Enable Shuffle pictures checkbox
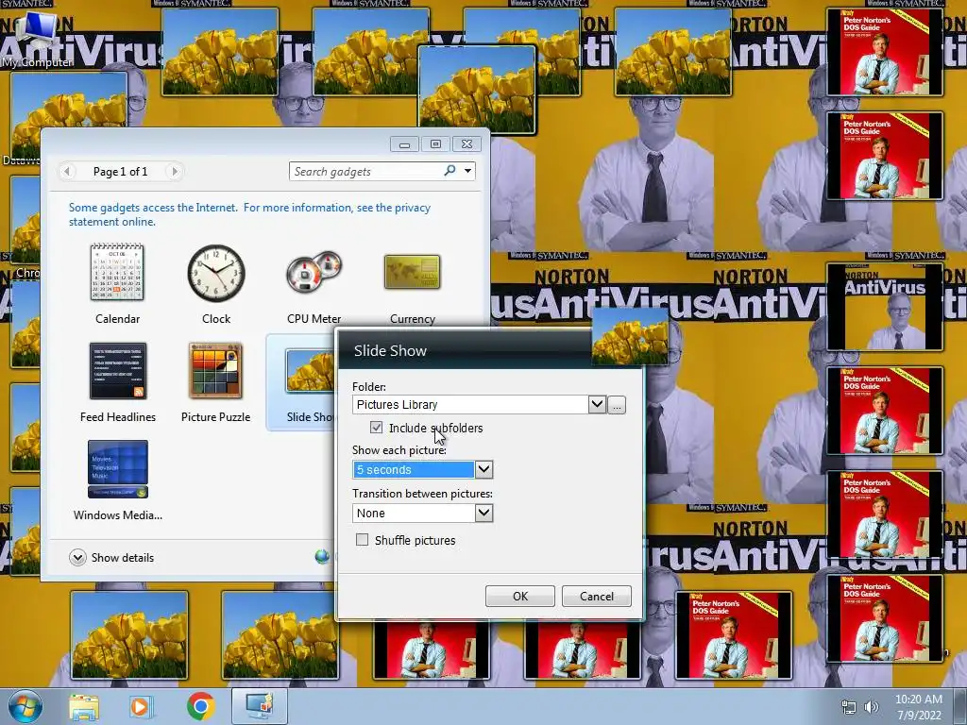Screen dimensions: 967x725 click(x=362, y=540)
